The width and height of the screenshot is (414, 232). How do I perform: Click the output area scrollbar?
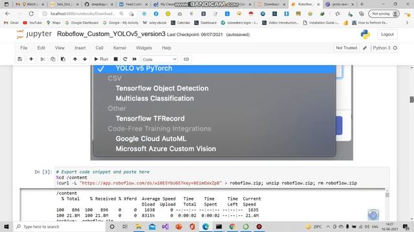[x=387, y=195]
